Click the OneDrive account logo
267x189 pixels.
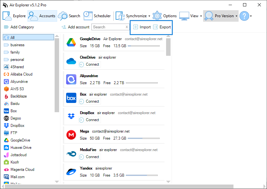[71, 61]
